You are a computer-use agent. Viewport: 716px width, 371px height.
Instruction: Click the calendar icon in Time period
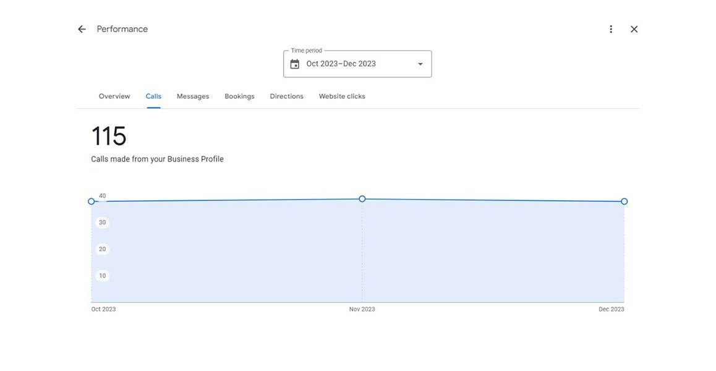[295, 64]
